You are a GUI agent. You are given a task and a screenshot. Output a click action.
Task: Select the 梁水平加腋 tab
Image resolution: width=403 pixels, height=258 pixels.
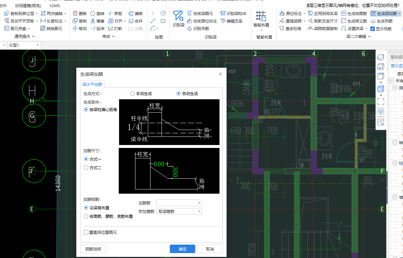click(x=92, y=84)
